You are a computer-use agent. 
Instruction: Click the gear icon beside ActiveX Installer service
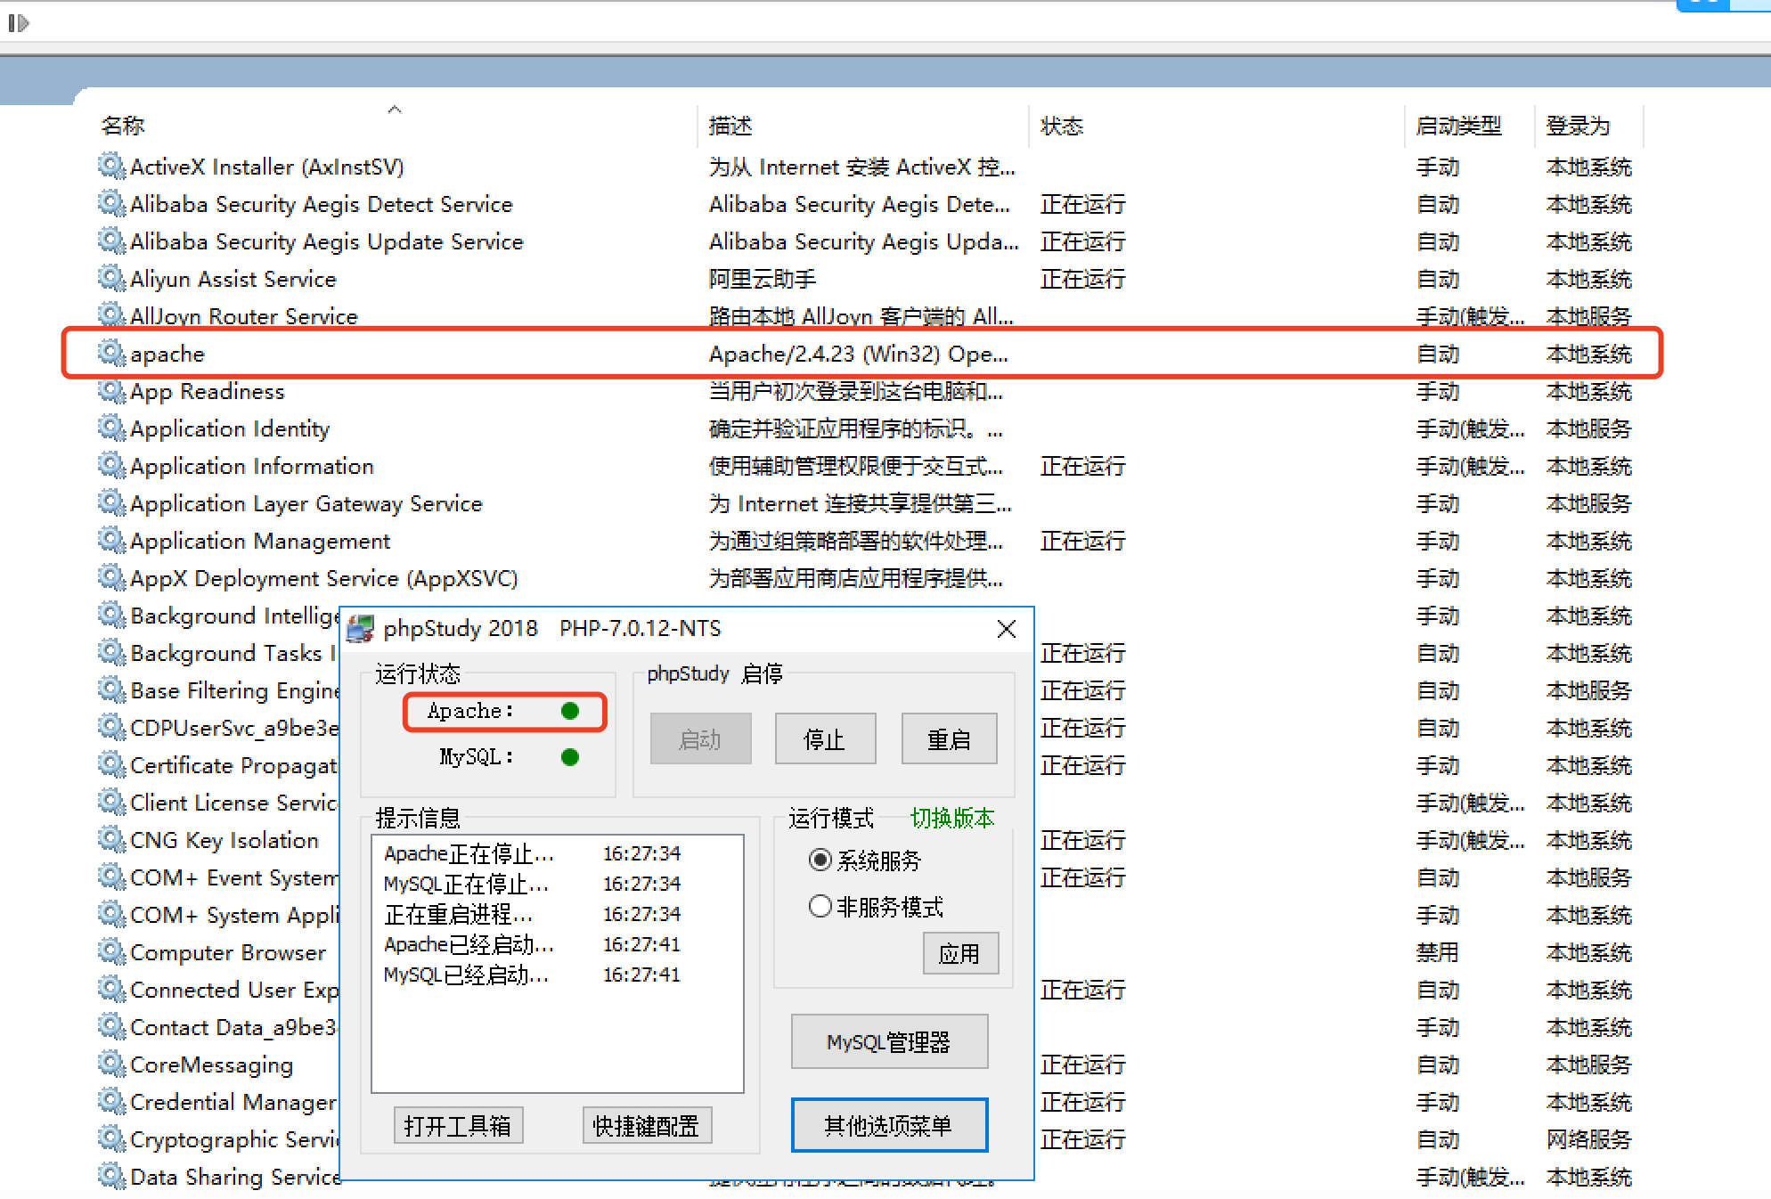click(111, 166)
